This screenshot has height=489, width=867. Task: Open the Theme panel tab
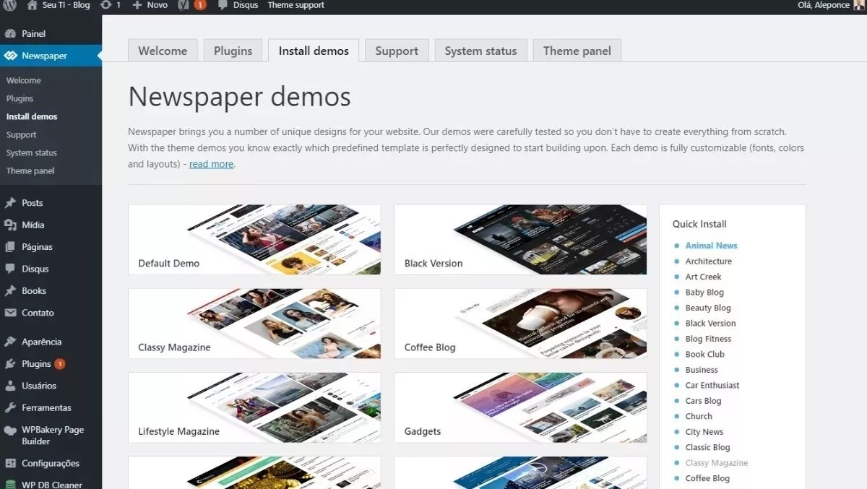[x=577, y=51]
